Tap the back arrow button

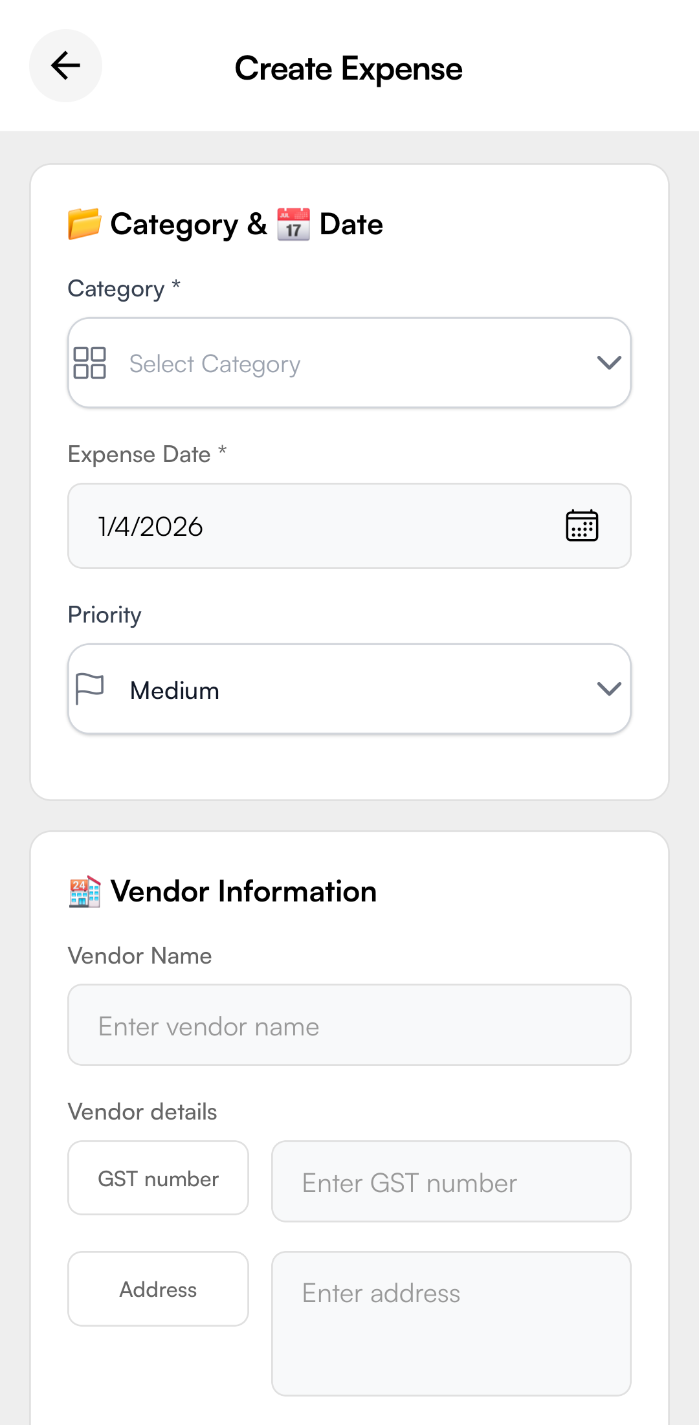(x=65, y=65)
